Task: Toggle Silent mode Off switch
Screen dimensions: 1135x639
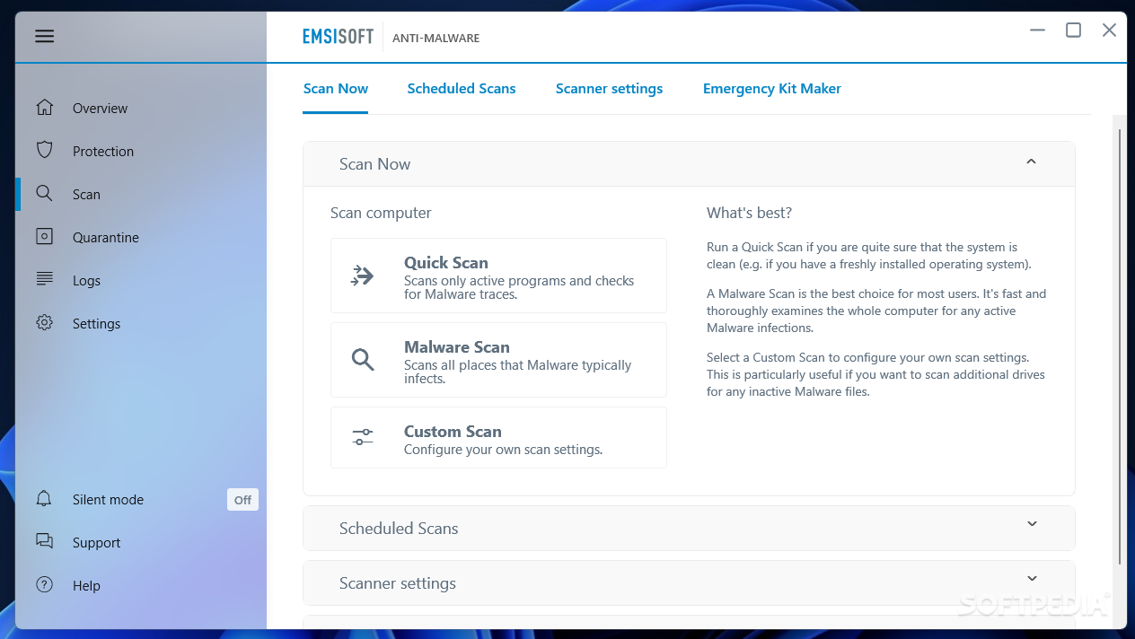Action: point(242,500)
